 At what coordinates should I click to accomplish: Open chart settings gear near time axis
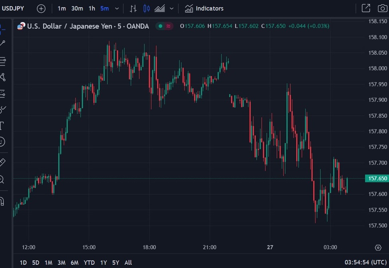378,248
